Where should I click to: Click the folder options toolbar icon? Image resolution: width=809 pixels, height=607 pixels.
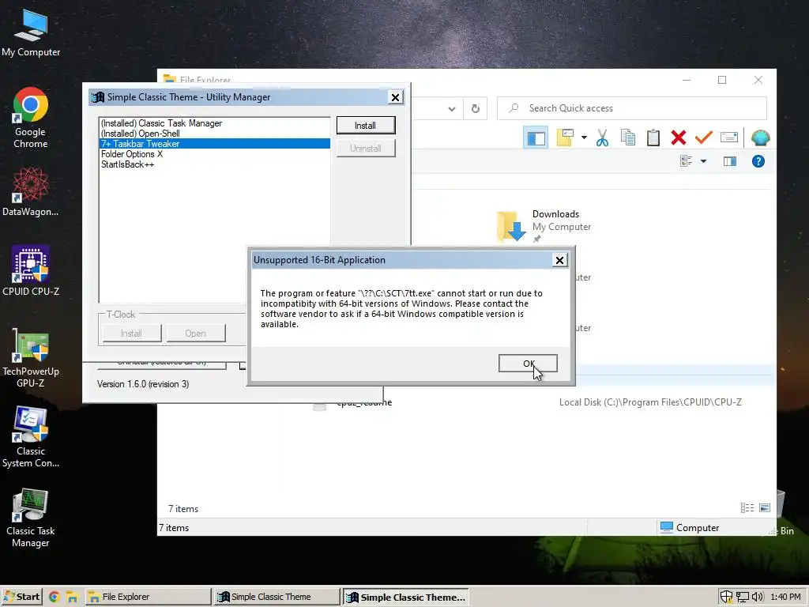coord(564,138)
